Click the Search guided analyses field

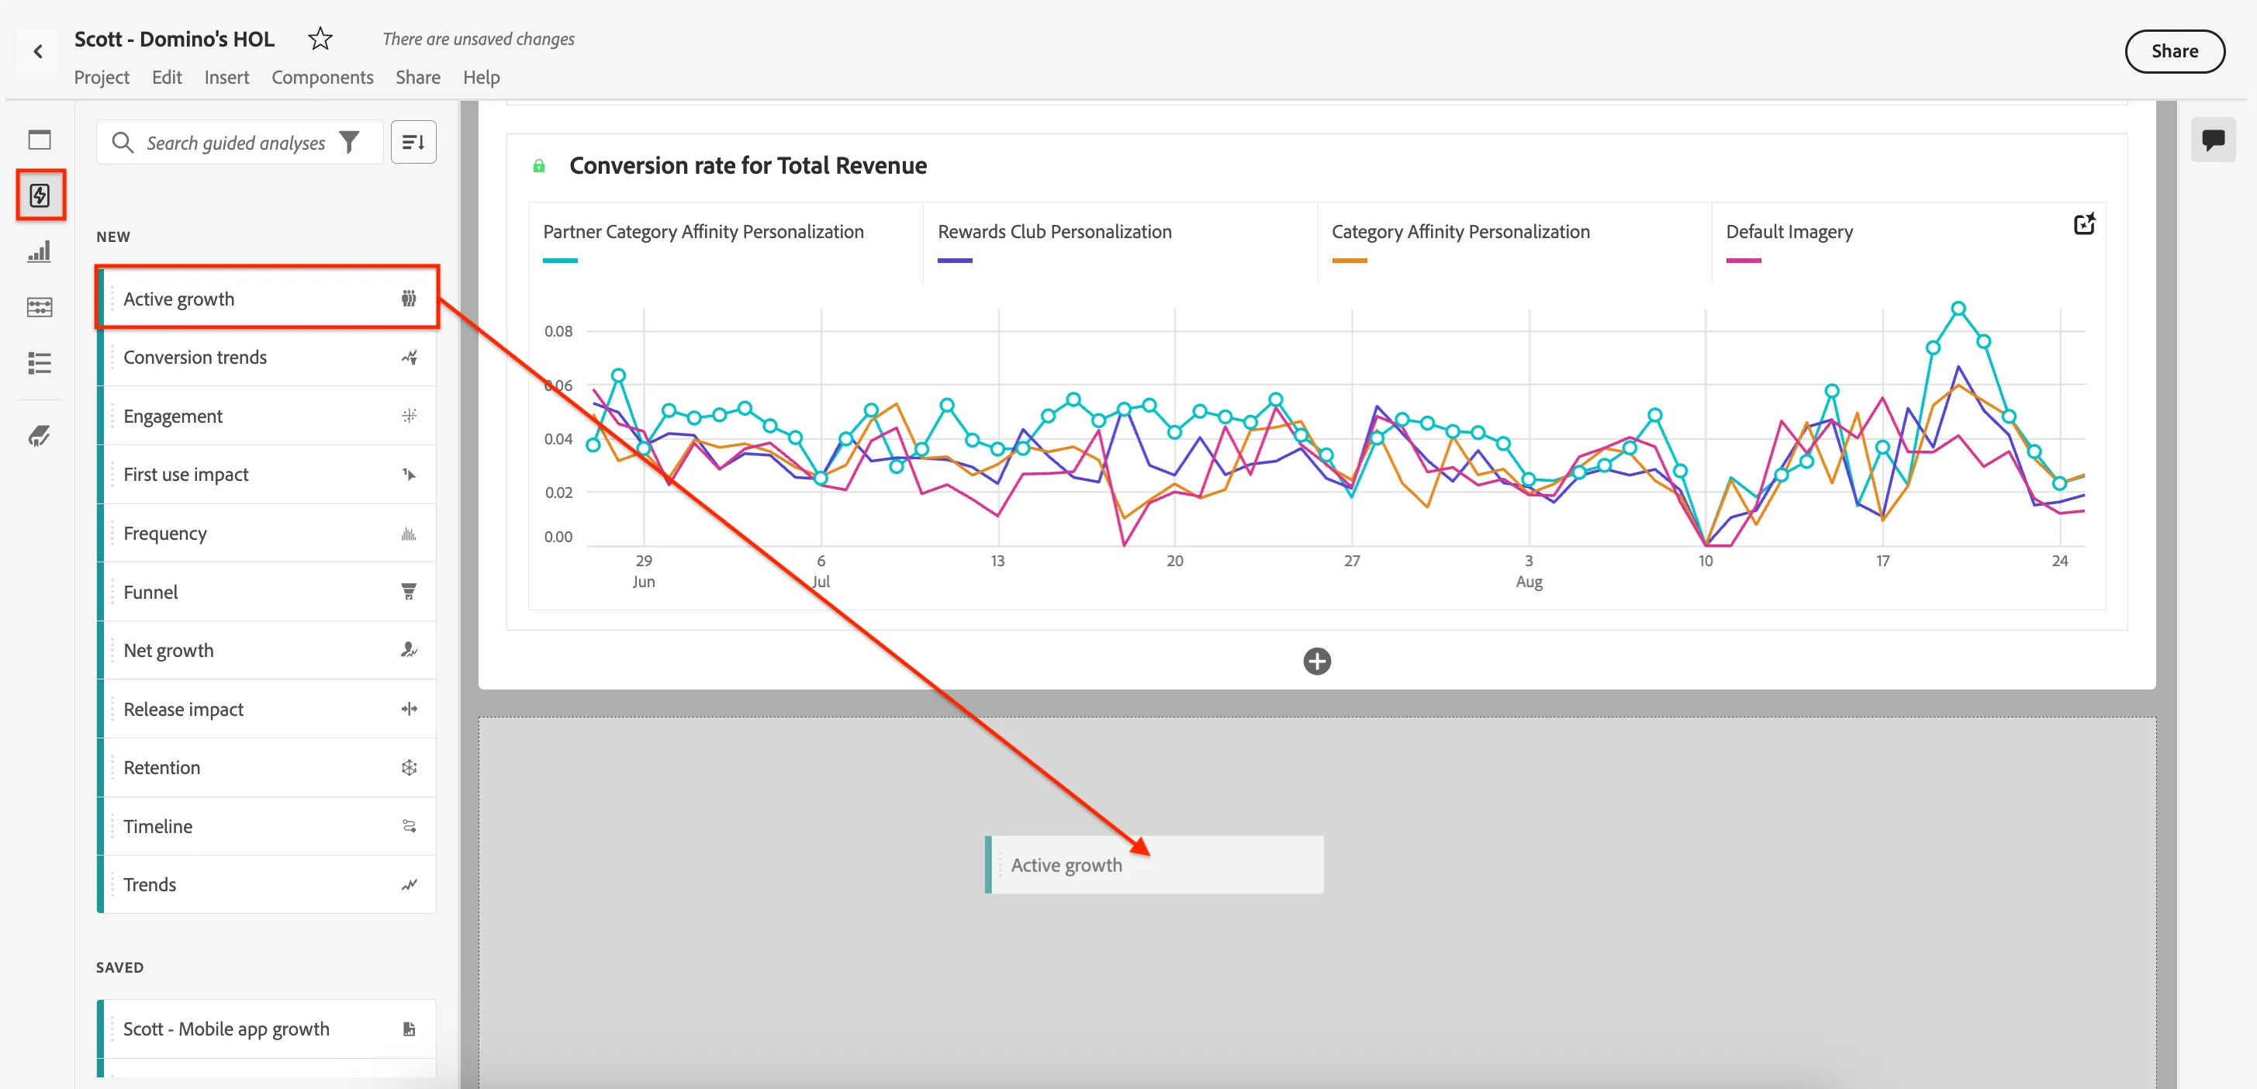(240, 142)
